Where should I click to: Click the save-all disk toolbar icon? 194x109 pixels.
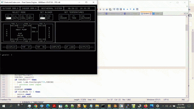[x=110, y=9]
